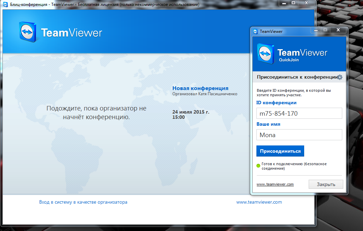Screen dimensions: 363x231
Task: Click the Присоединиться button
Action: 280,151
